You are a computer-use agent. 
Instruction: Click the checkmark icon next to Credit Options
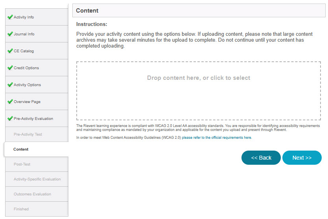pos(10,68)
